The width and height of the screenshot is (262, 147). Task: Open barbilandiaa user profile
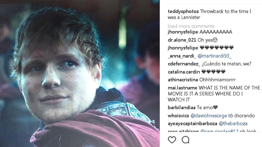[x=181, y=108]
